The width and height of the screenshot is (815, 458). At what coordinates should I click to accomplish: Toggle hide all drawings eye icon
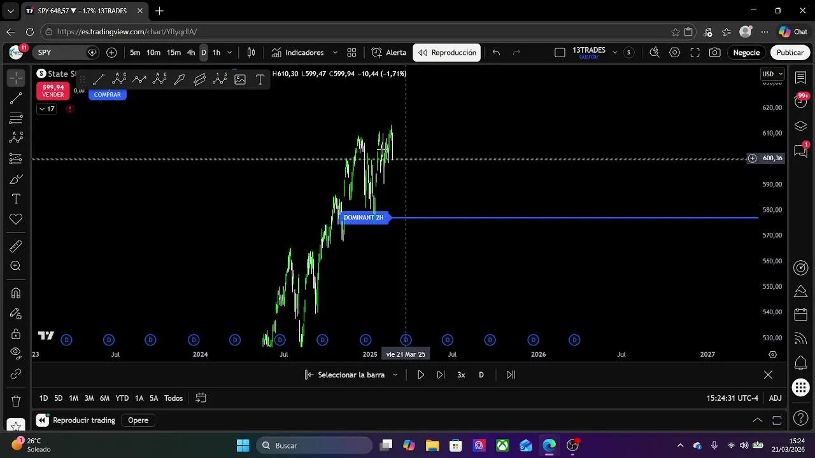click(16, 354)
